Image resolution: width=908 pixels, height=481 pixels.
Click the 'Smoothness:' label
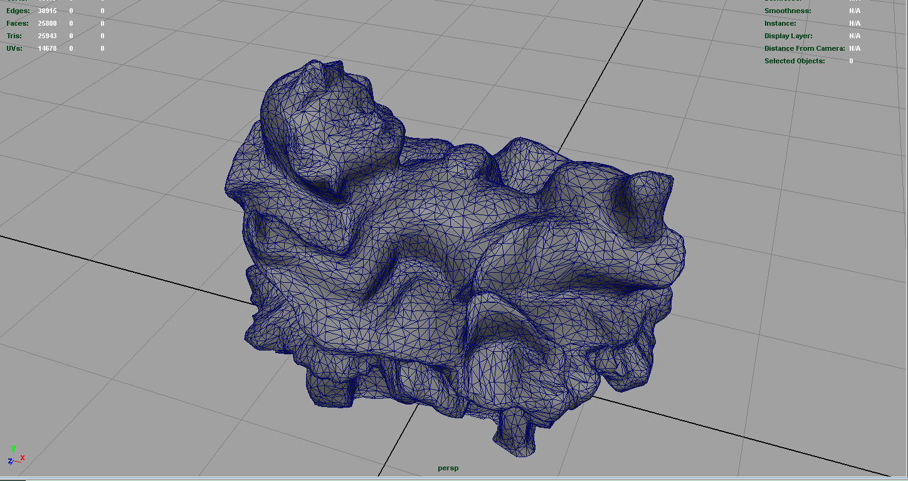[x=788, y=11]
